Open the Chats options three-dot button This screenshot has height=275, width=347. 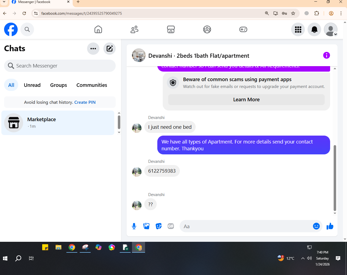(x=93, y=49)
